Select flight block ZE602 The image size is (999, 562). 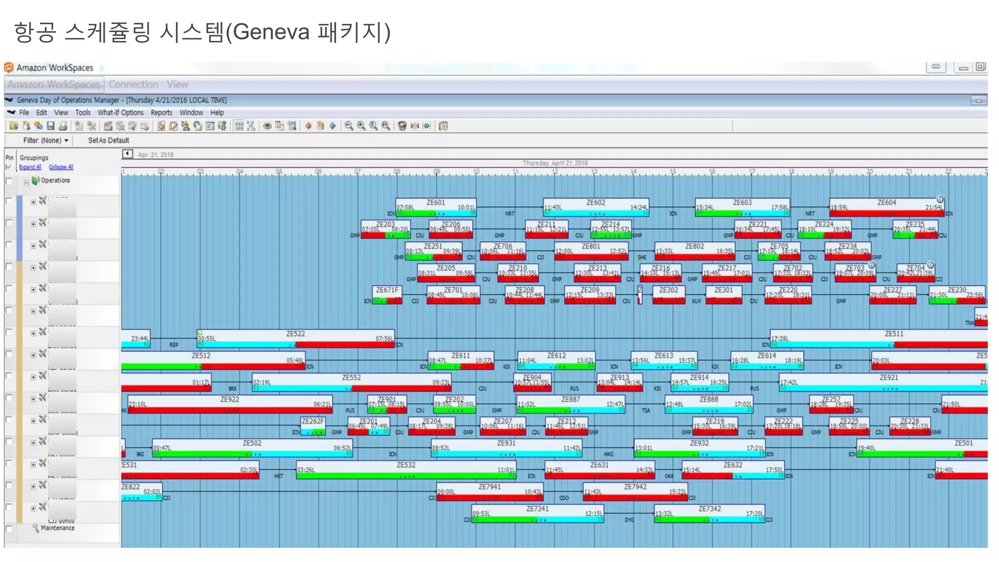(x=596, y=207)
